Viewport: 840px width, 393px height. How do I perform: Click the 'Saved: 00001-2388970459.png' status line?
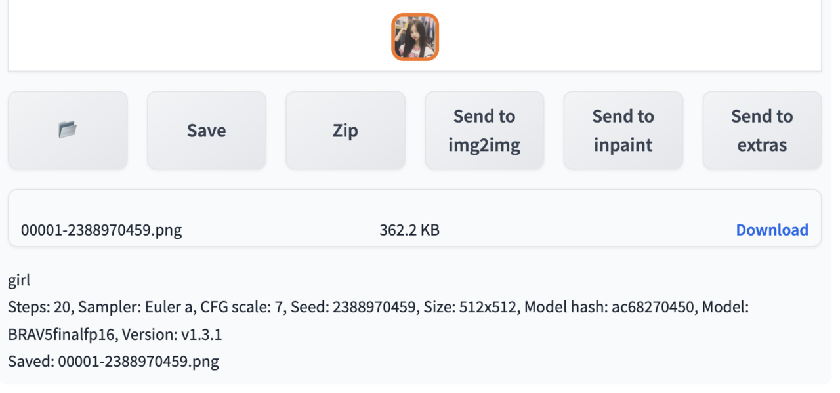(114, 361)
